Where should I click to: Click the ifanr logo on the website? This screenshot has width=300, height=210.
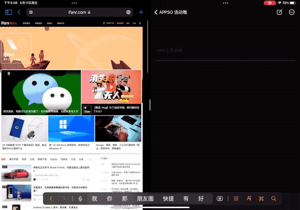[9, 23]
